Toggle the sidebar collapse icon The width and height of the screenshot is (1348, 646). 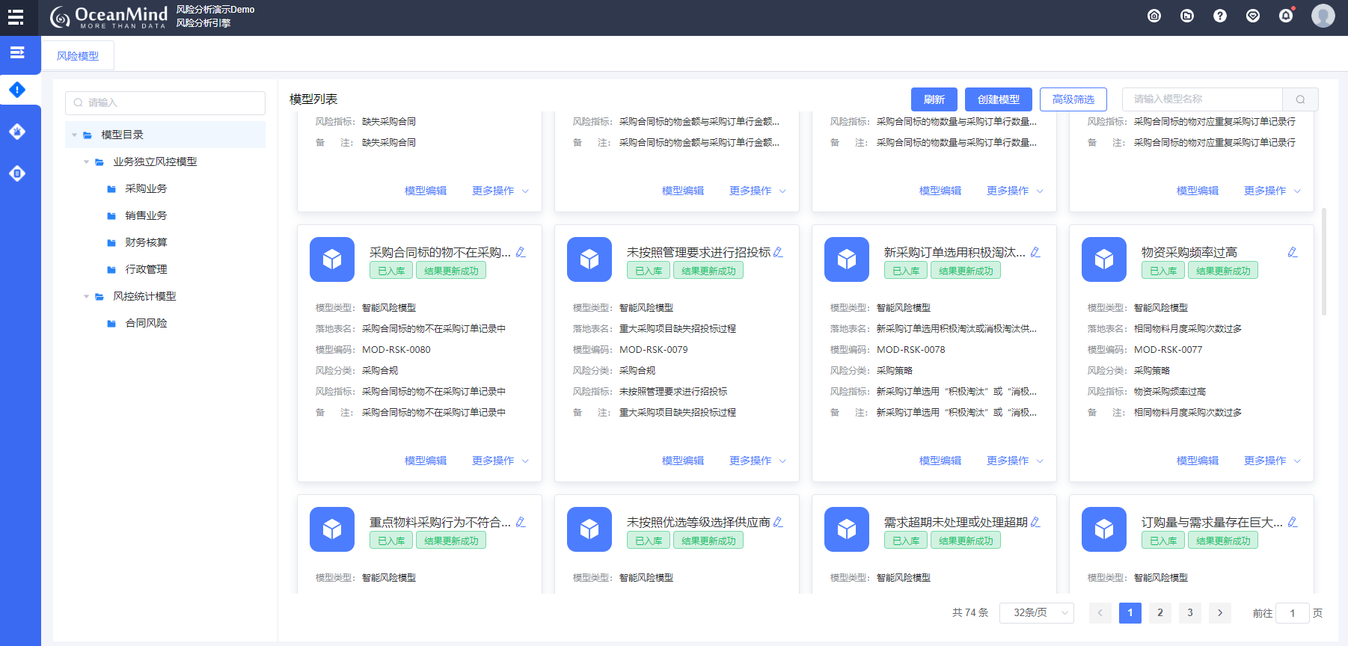pyautogui.click(x=17, y=52)
